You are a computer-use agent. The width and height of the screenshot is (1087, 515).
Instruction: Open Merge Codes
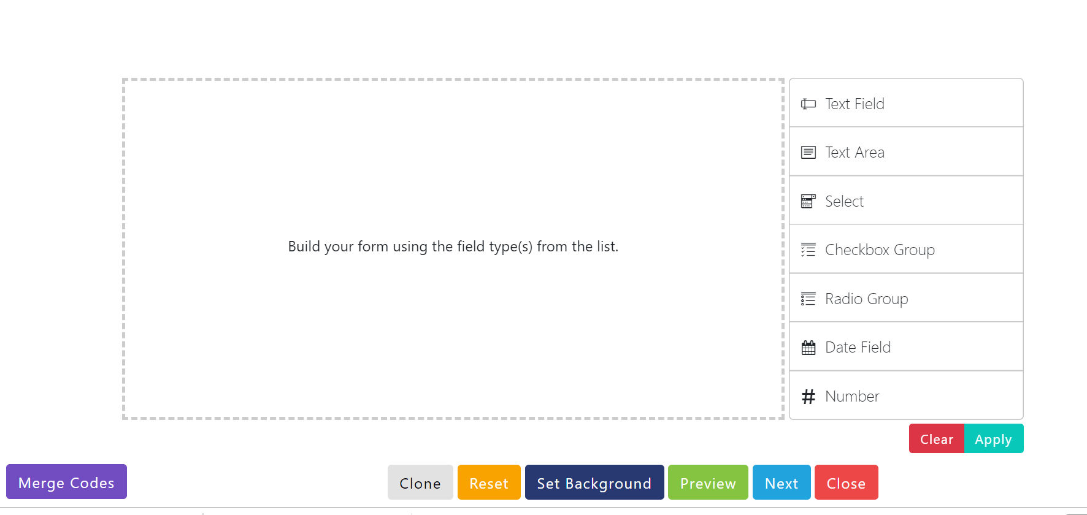click(66, 482)
